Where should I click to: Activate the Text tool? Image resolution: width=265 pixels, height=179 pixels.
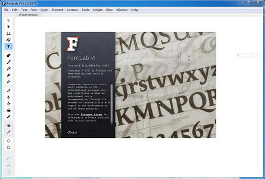[9, 46]
